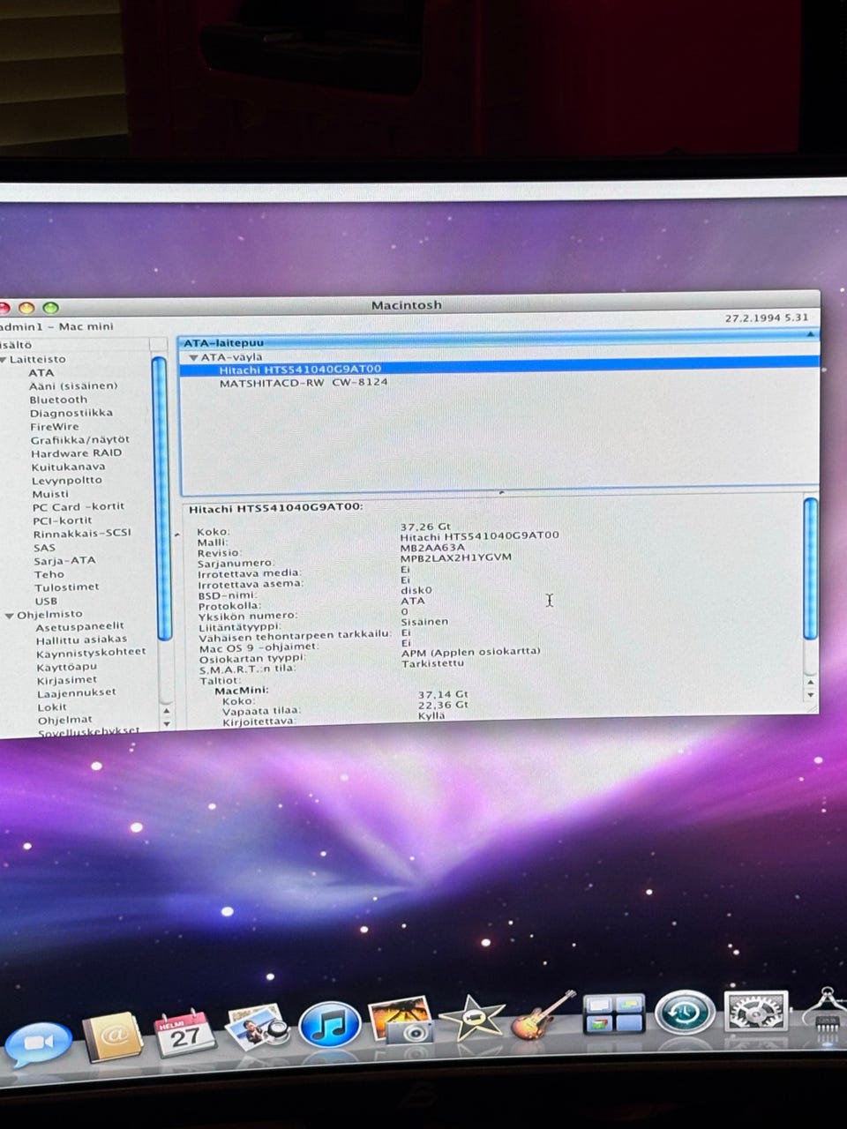This screenshot has width=847, height=1129.
Task: Select Lokit in the sidebar
Action: click(x=52, y=707)
